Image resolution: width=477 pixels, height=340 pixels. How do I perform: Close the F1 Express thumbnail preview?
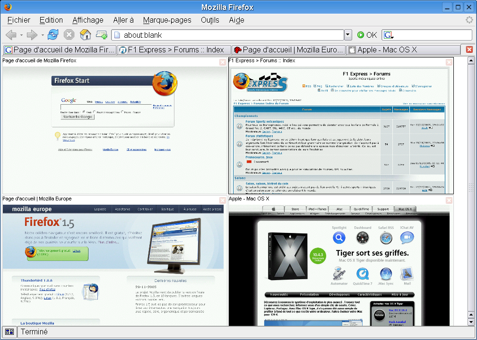pos(449,62)
